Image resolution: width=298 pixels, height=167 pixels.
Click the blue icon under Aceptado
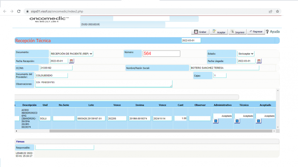tap(259, 121)
